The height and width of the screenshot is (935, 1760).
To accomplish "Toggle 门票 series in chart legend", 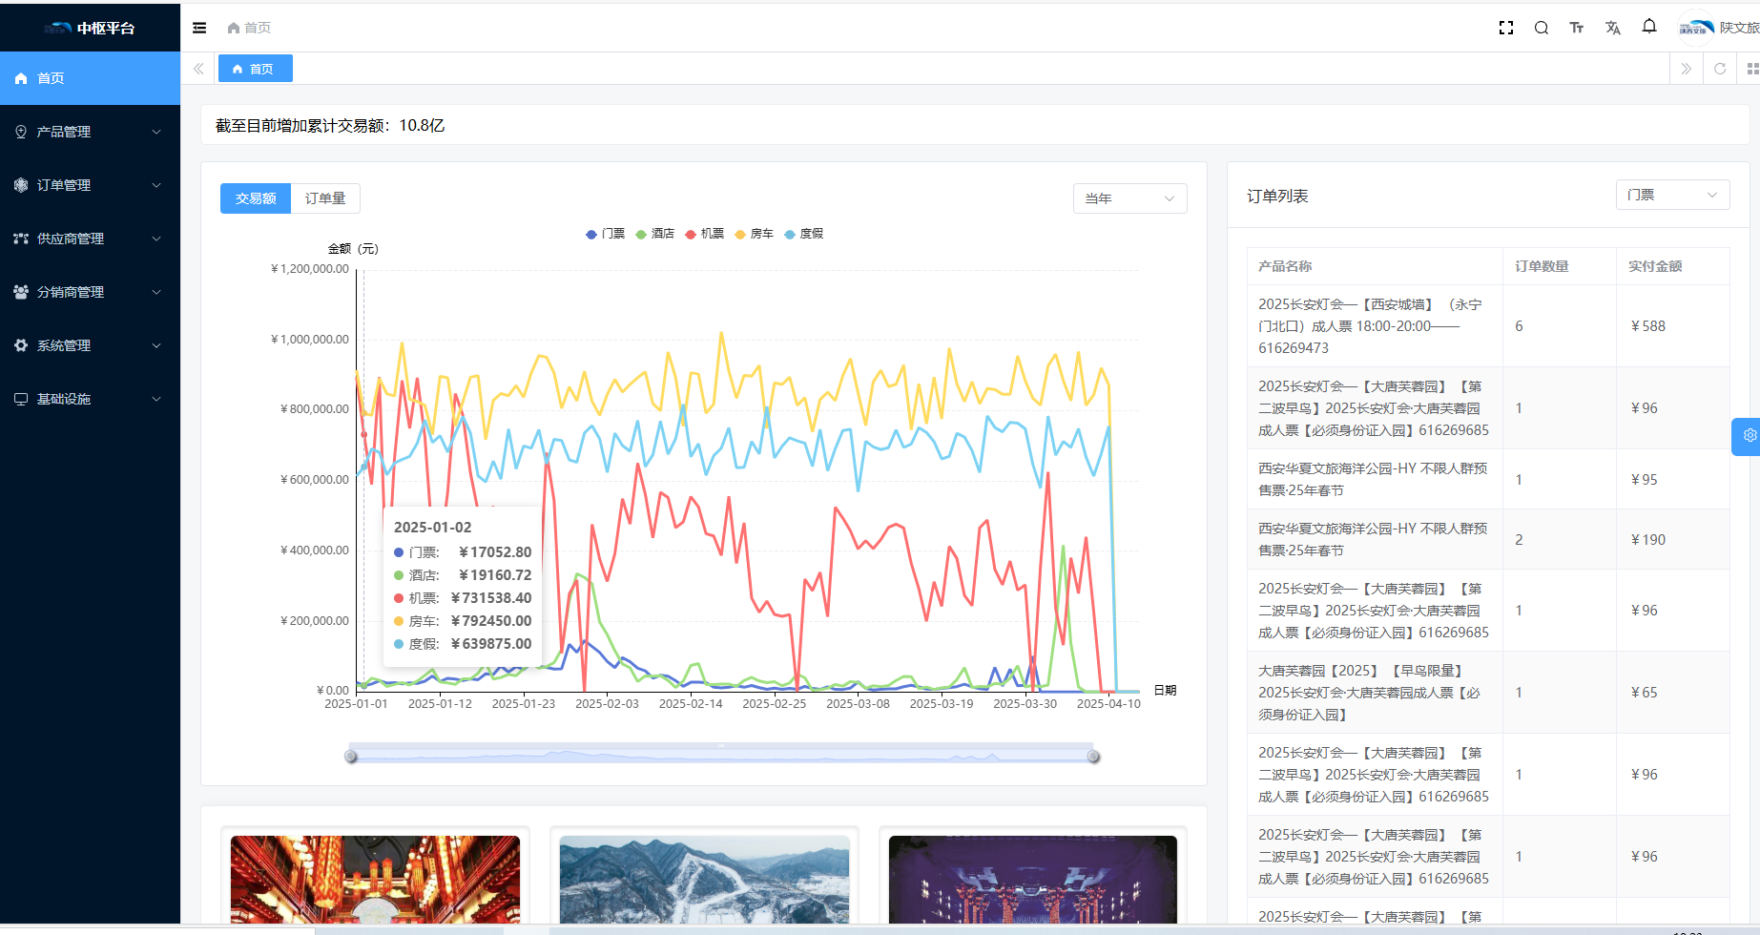I will 605,234.
